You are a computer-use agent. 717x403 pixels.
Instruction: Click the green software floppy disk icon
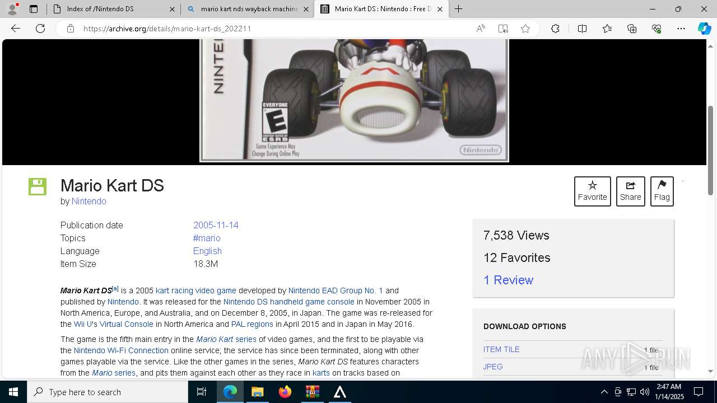(x=38, y=186)
